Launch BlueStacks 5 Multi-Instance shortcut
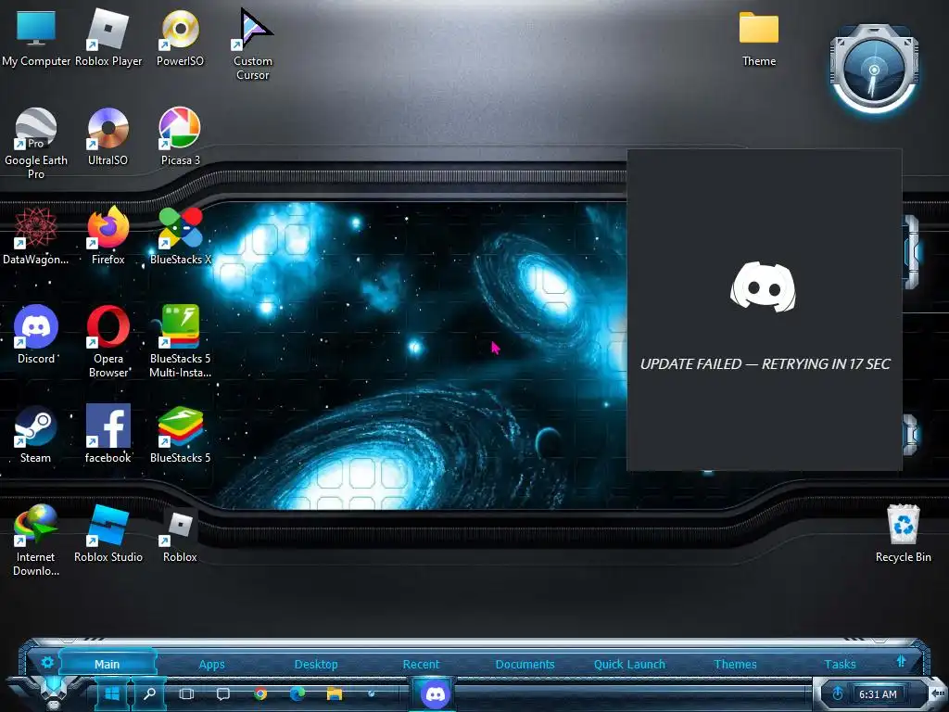The image size is (949, 712). point(180,341)
